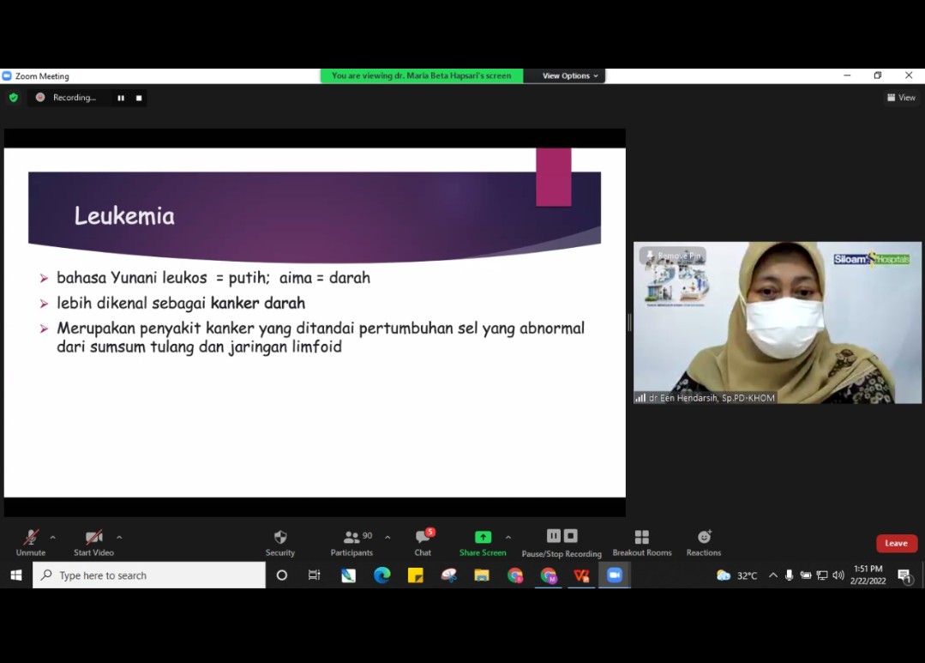Expand audio options arrow beside Unmute
The width and height of the screenshot is (925, 663).
click(x=53, y=538)
